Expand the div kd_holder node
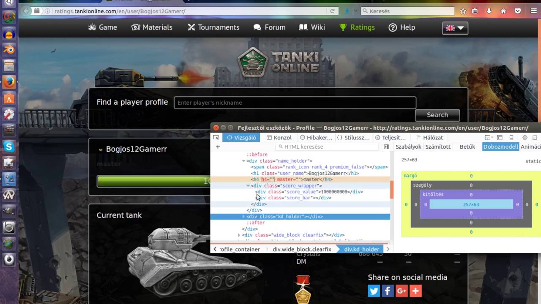Screen dimensions: 541x304 (x=243, y=217)
